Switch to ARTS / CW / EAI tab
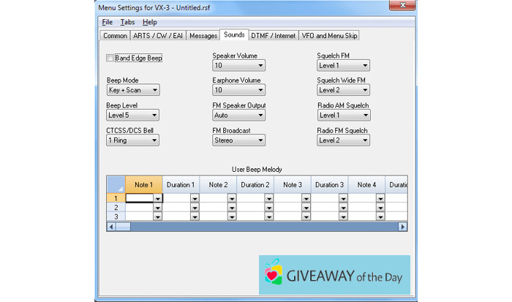This screenshot has height=302, width=512. 159,35
